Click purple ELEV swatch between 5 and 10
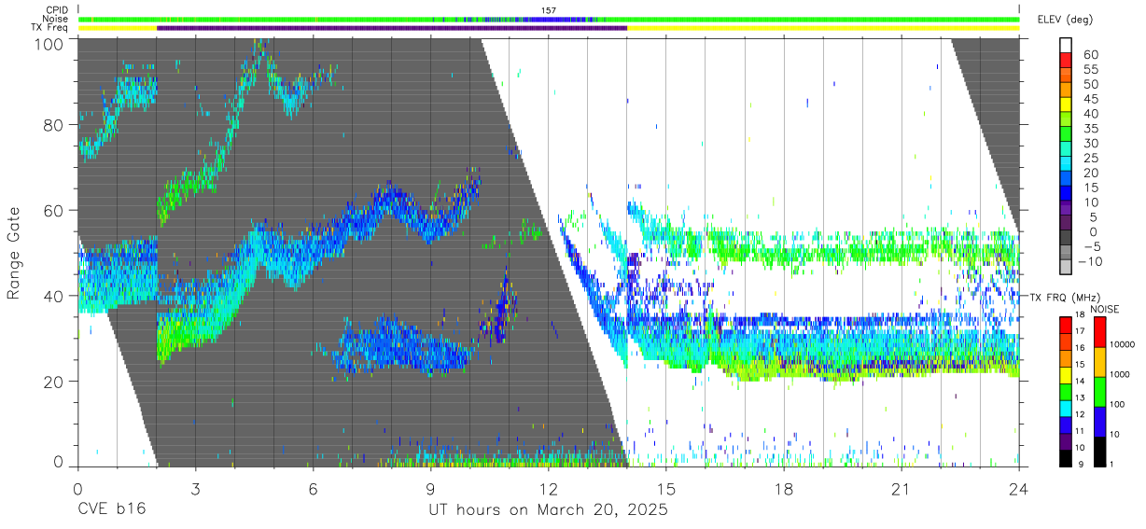The image size is (1146, 529). 1066,209
